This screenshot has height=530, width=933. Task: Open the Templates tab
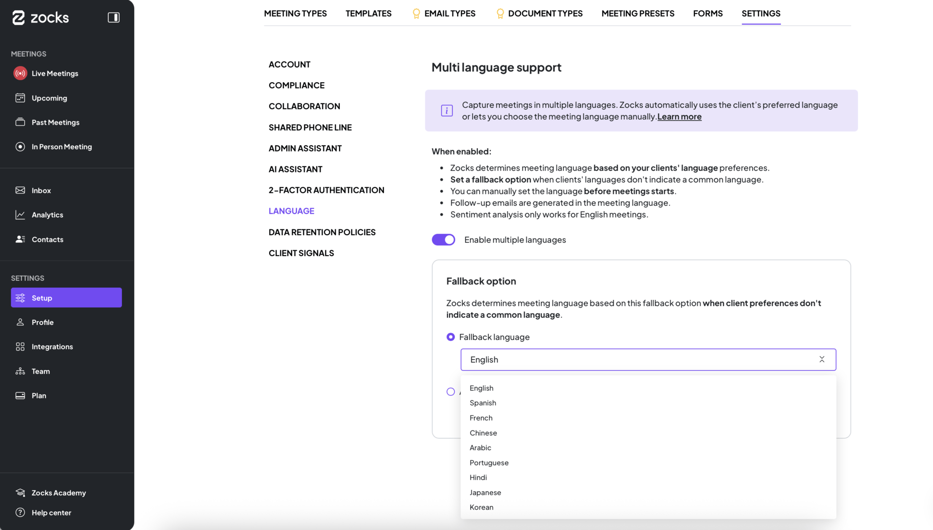(x=368, y=13)
